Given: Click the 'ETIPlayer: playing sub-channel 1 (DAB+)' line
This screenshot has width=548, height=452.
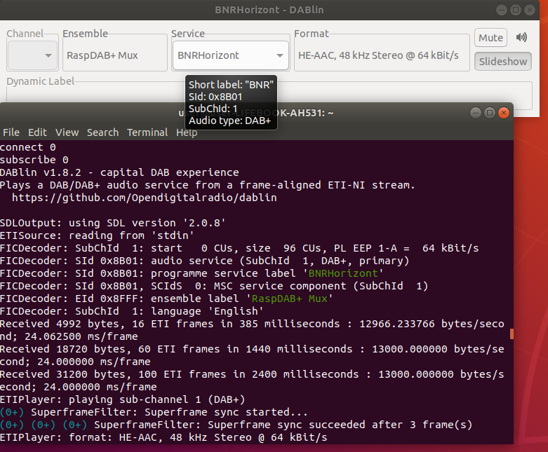Looking at the screenshot, I should click(x=122, y=399).
